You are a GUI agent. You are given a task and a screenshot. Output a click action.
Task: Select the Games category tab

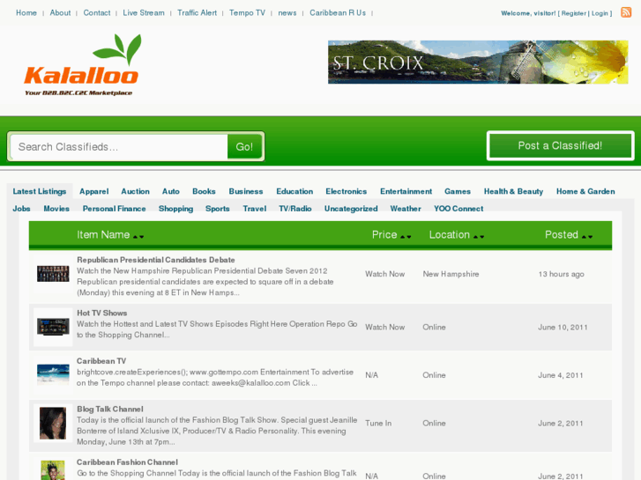[x=458, y=191]
